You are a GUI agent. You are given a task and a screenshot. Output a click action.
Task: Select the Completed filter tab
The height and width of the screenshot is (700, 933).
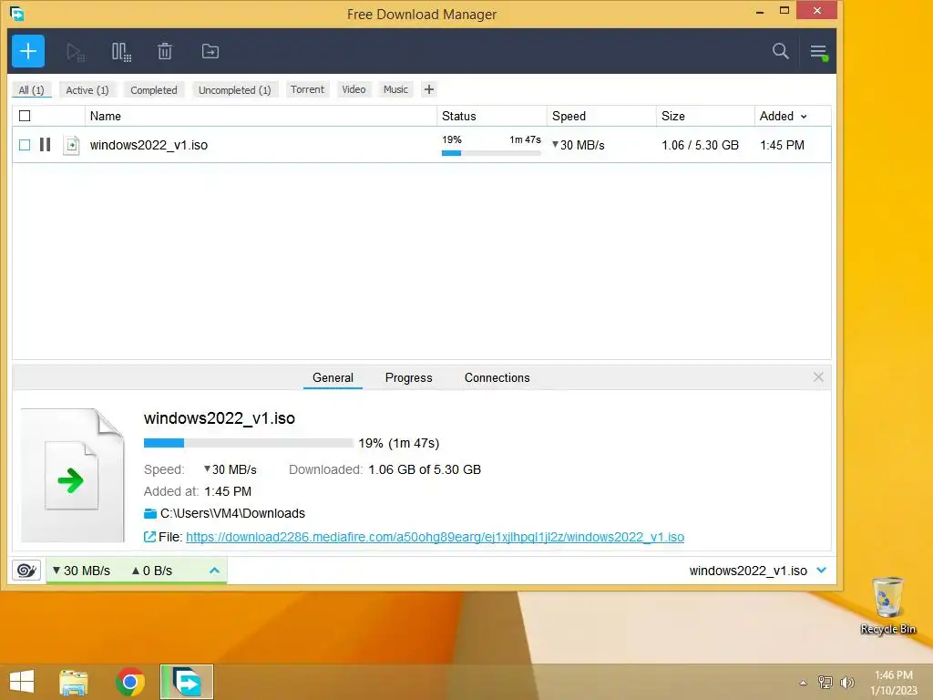pyautogui.click(x=153, y=90)
